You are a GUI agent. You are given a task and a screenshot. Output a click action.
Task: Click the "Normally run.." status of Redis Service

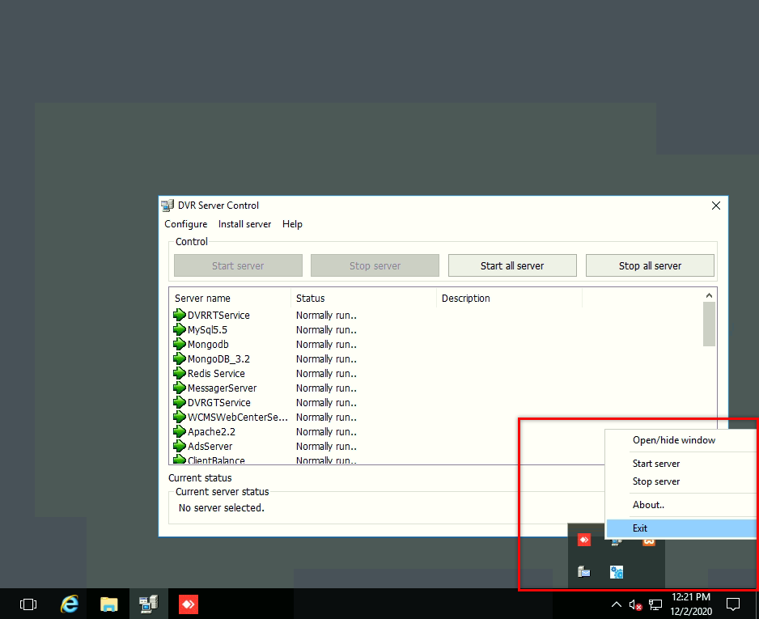326,373
